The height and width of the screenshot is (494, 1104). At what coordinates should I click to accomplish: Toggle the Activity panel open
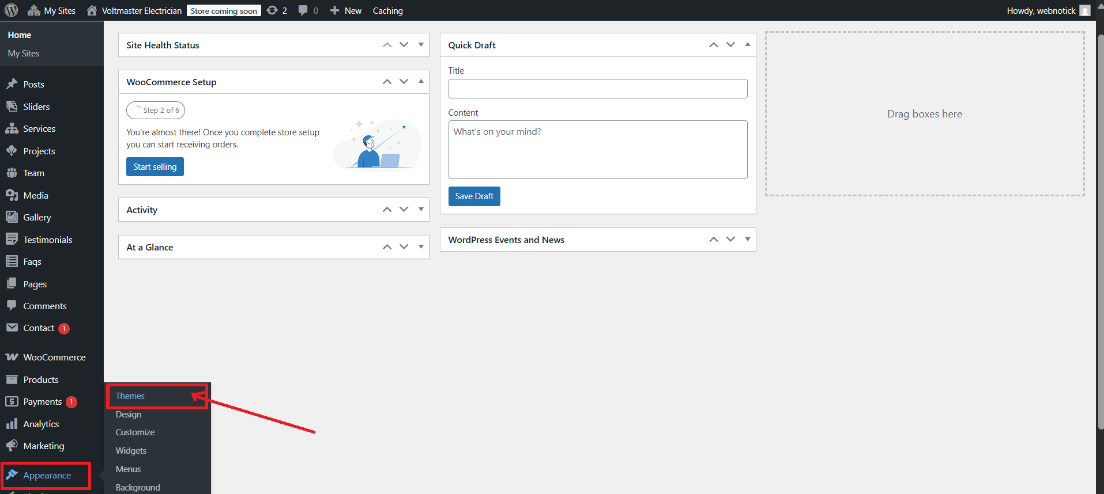pyautogui.click(x=421, y=210)
